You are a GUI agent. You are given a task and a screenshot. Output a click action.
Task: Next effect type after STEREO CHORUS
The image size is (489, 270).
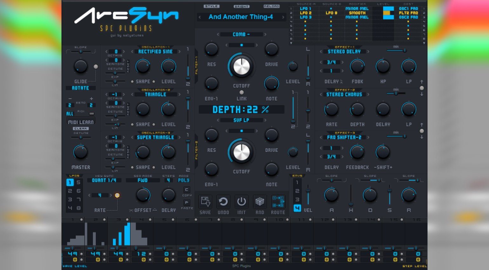(x=368, y=94)
